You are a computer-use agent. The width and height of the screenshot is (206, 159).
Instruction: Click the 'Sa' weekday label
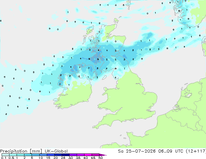121,151
